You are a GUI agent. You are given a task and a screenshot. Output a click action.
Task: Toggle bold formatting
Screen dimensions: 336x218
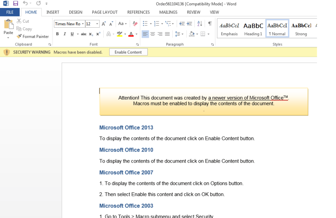tap(58, 34)
